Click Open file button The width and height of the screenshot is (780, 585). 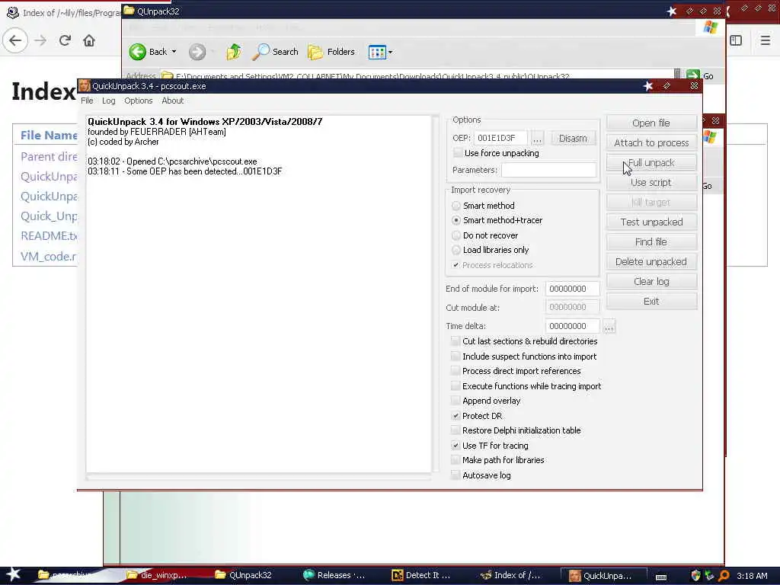(651, 123)
